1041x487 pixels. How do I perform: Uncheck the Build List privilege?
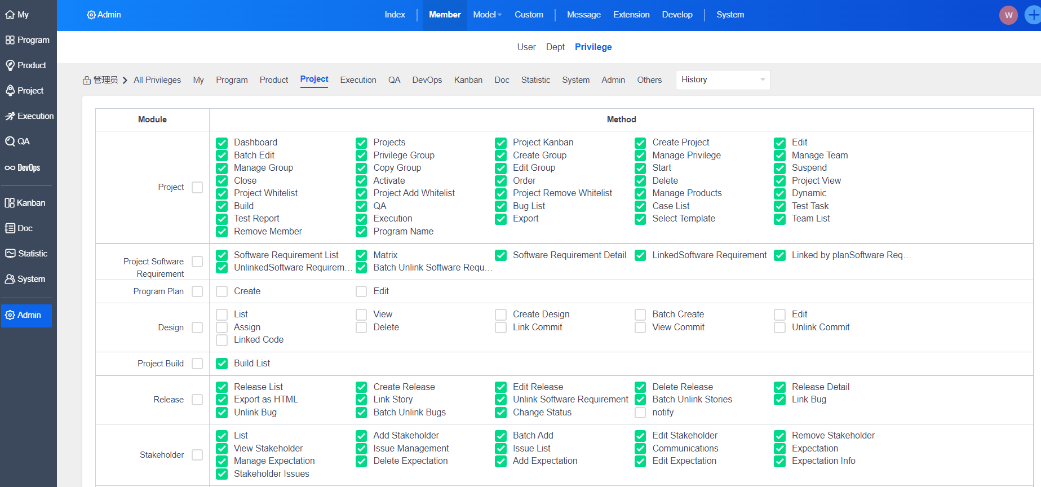point(222,364)
